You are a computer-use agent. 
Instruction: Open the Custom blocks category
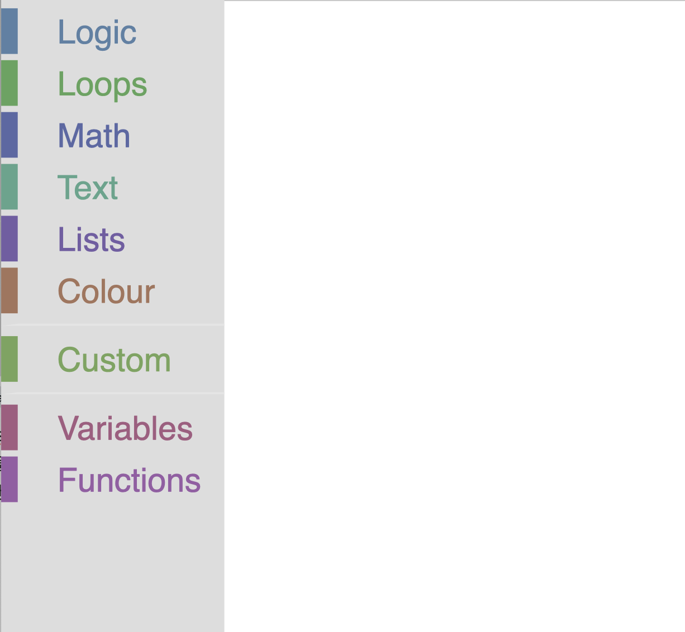coord(114,360)
